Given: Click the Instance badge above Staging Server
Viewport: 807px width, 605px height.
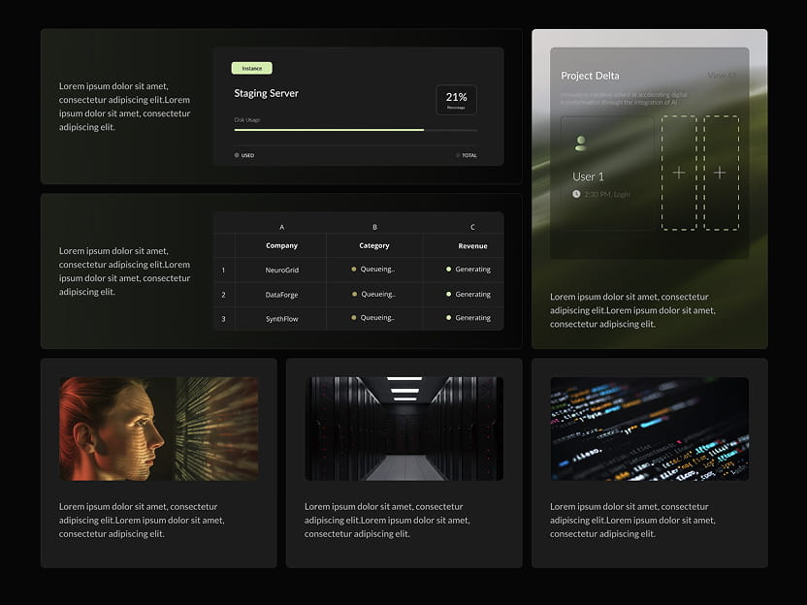Looking at the screenshot, I should pyautogui.click(x=251, y=68).
